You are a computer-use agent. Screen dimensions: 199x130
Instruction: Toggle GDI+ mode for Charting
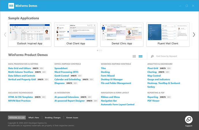168,72
